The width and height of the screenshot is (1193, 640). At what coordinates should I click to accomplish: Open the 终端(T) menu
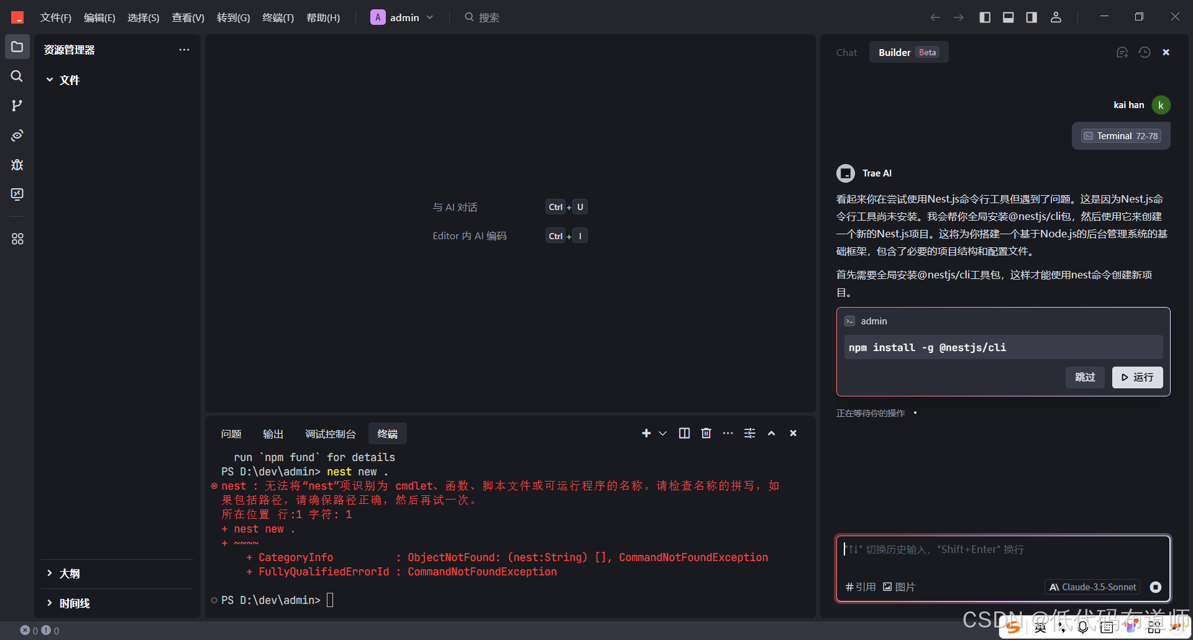[x=278, y=17]
